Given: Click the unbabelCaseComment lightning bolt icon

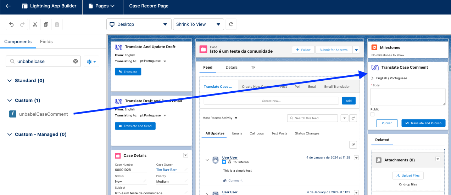Looking at the screenshot, I should pos(13,114).
